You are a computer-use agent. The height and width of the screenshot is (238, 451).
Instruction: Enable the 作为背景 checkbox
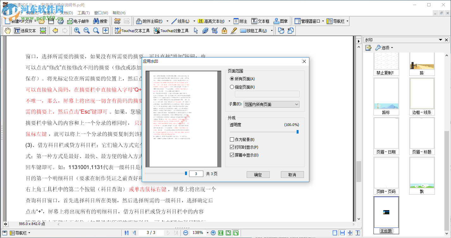pos(232,139)
